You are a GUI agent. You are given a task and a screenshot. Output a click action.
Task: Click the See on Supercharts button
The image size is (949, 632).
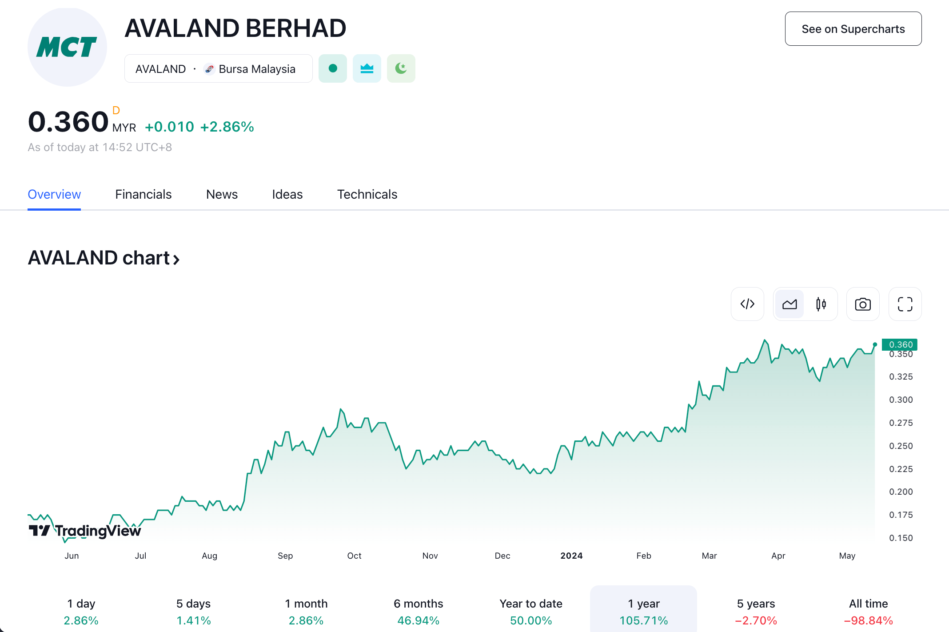853,29
